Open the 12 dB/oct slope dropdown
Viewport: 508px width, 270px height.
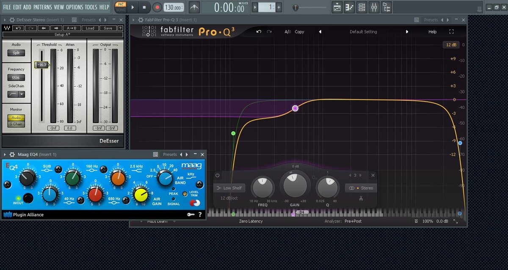pos(228,198)
